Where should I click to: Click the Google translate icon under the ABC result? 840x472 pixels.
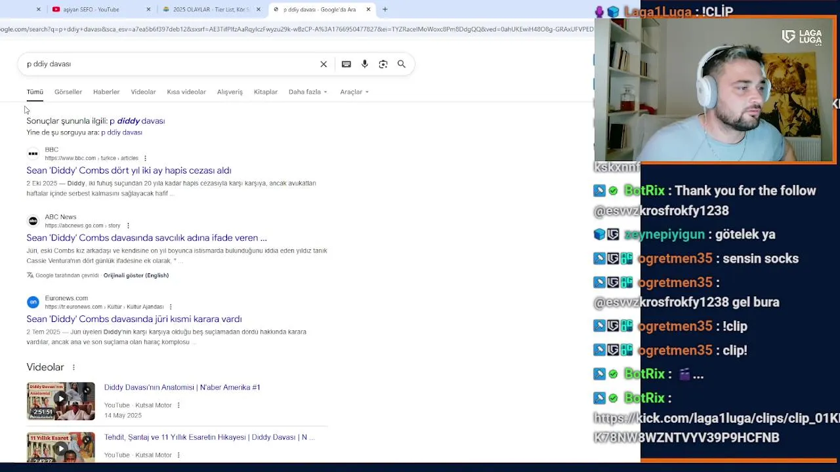(30, 275)
